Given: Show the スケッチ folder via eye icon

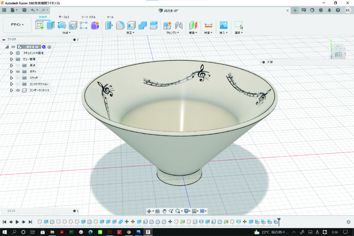Looking at the screenshot, I should pyautogui.click(x=18, y=78).
